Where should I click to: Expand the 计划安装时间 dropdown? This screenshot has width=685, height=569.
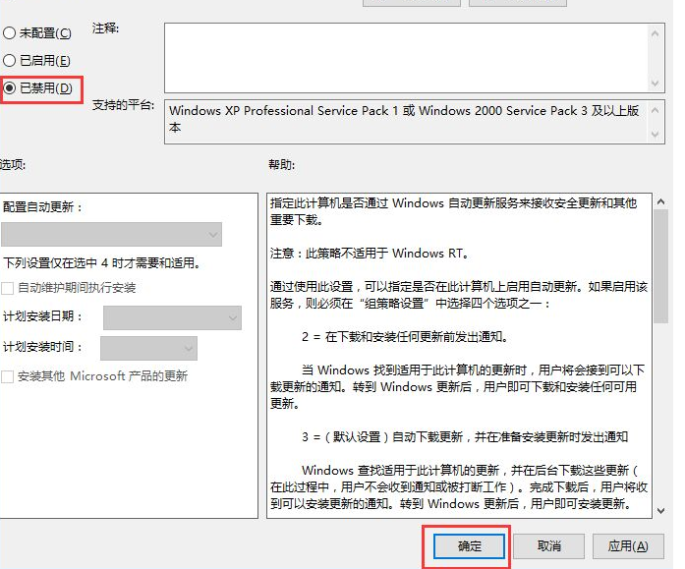coord(148,348)
